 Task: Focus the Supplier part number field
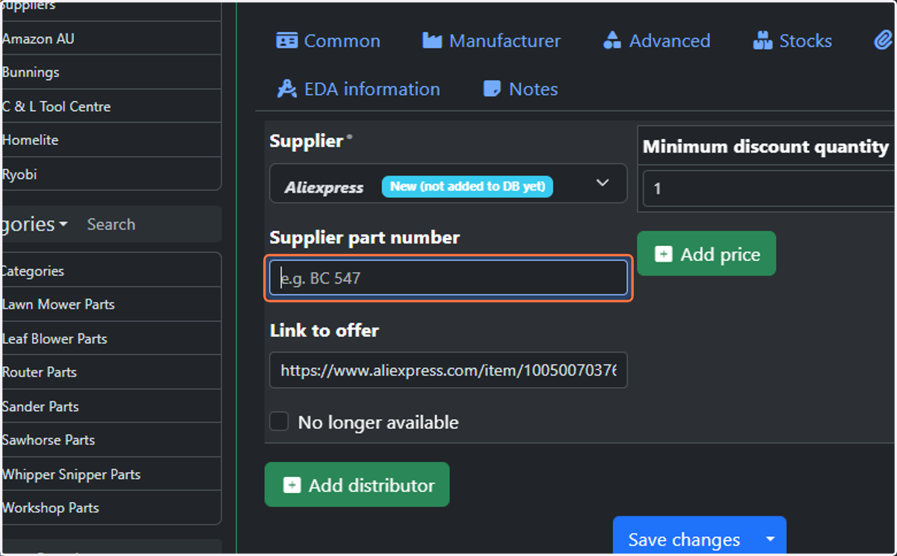[x=448, y=278]
